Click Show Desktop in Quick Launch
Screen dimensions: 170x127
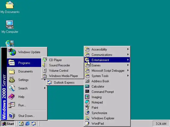21,124
